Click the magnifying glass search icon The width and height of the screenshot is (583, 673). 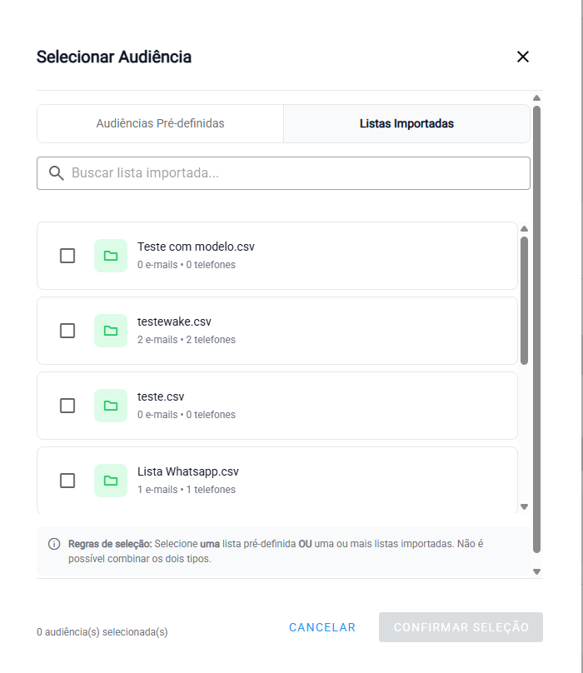57,173
